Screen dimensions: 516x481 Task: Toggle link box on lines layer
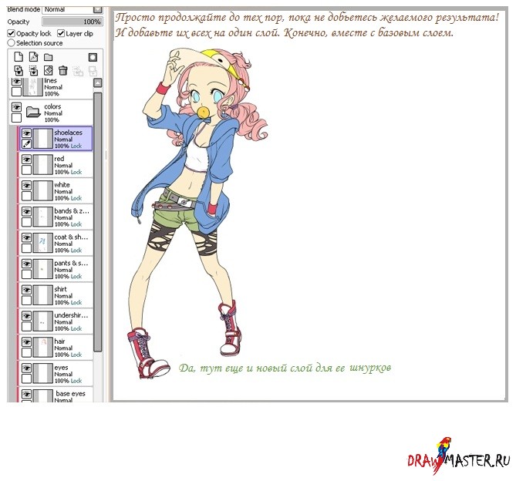[x=16, y=92]
